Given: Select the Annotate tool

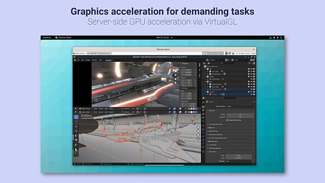Looking at the screenshot, I should click(x=76, y=144).
